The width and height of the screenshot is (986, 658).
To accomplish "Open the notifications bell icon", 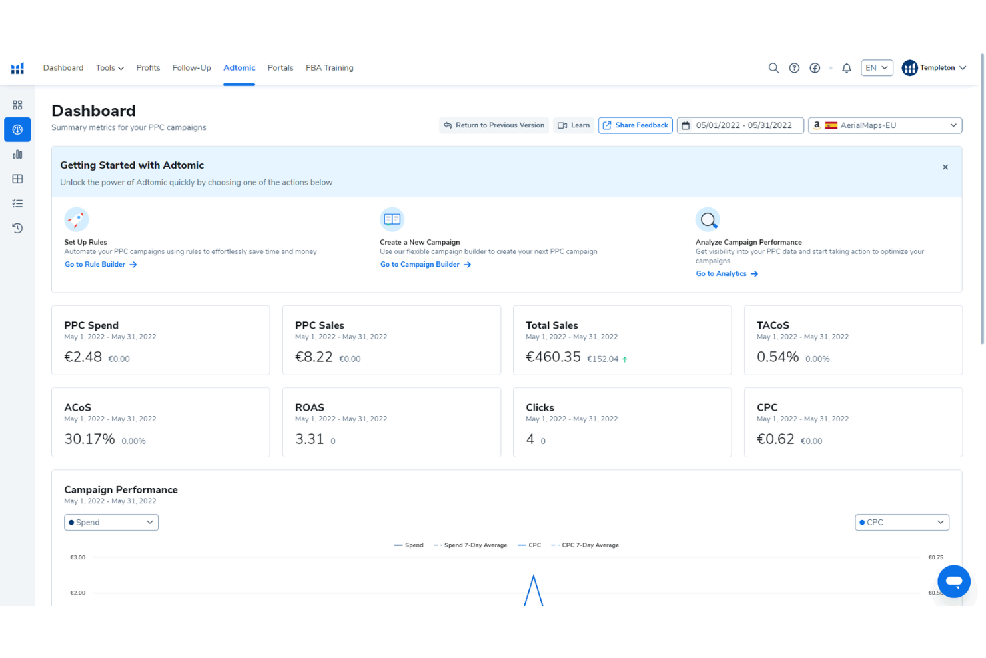I will click(x=847, y=68).
